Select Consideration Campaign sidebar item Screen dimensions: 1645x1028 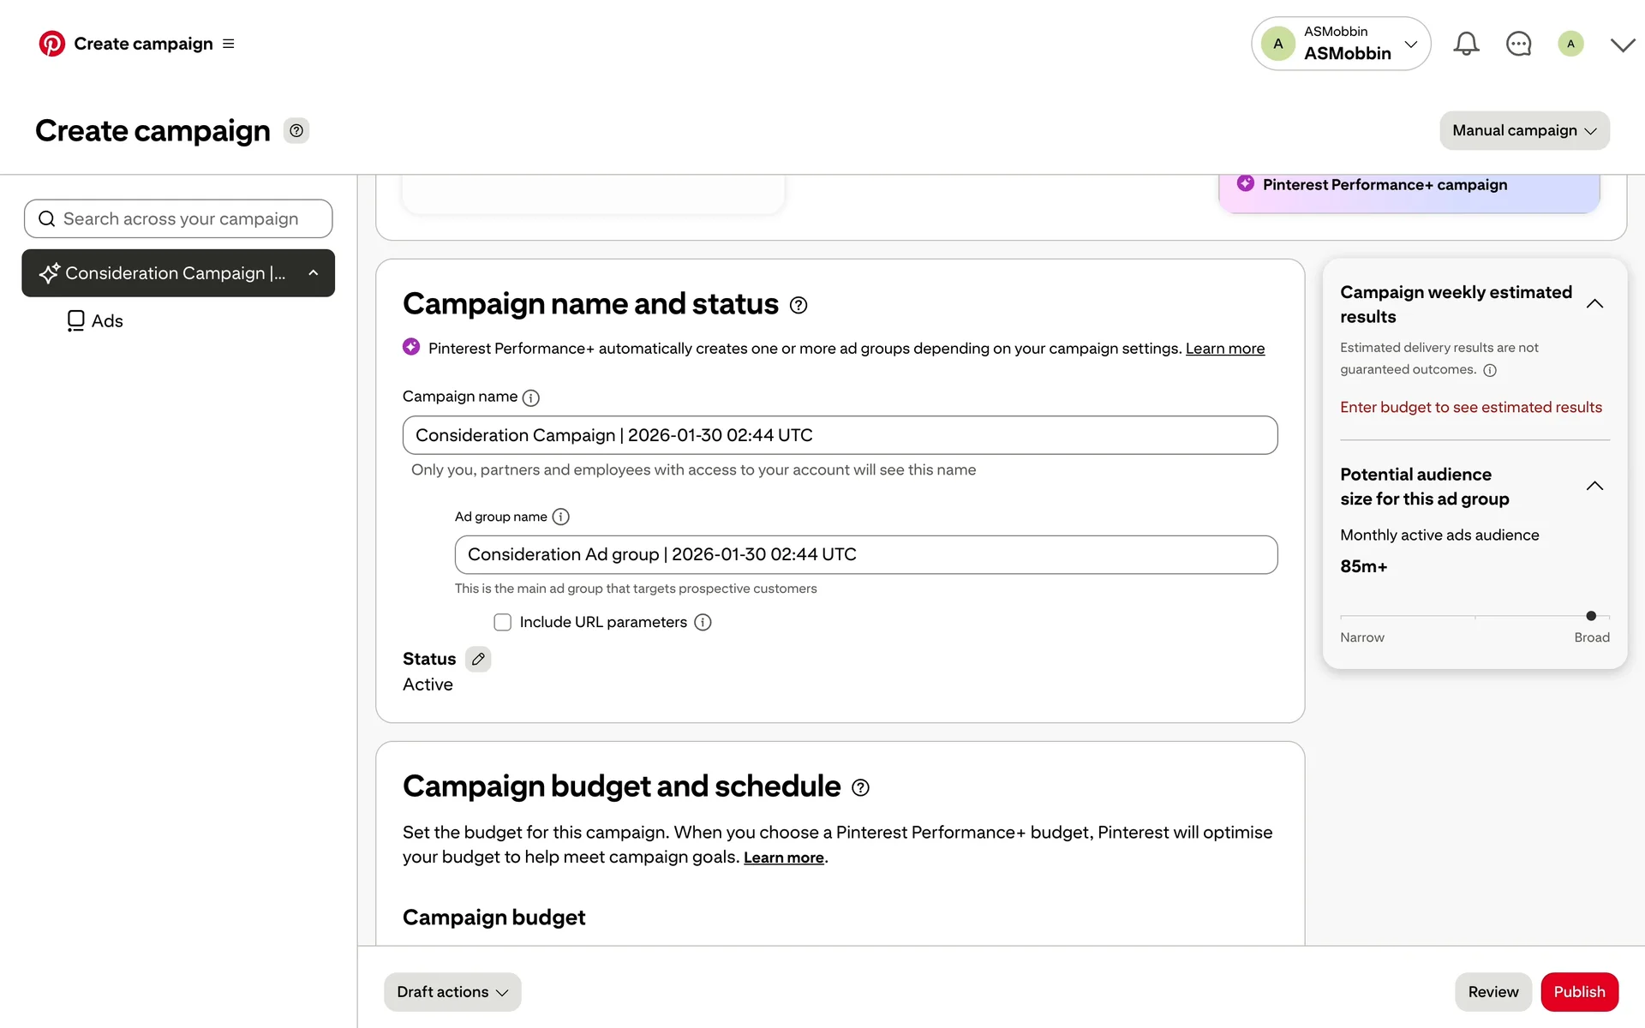(177, 273)
